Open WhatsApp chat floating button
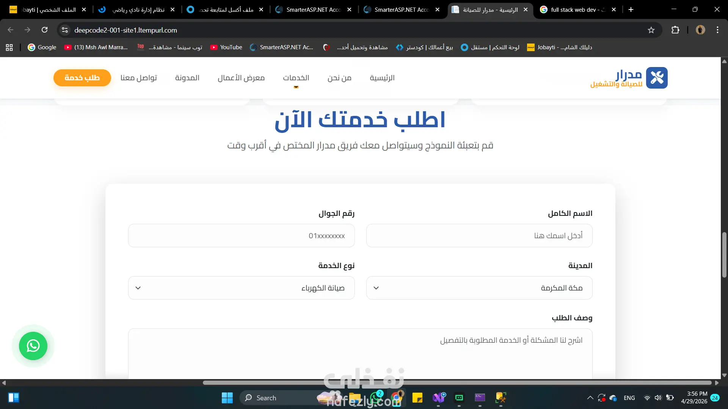 pos(33,346)
